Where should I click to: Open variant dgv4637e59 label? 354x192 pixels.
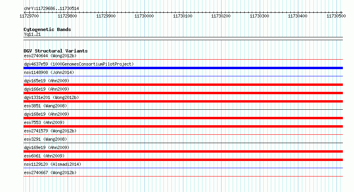(x=79, y=64)
